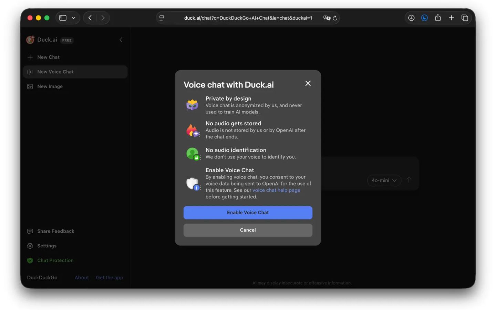Select New Voice Chat in sidebar
496x310 pixels.
(x=75, y=72)
